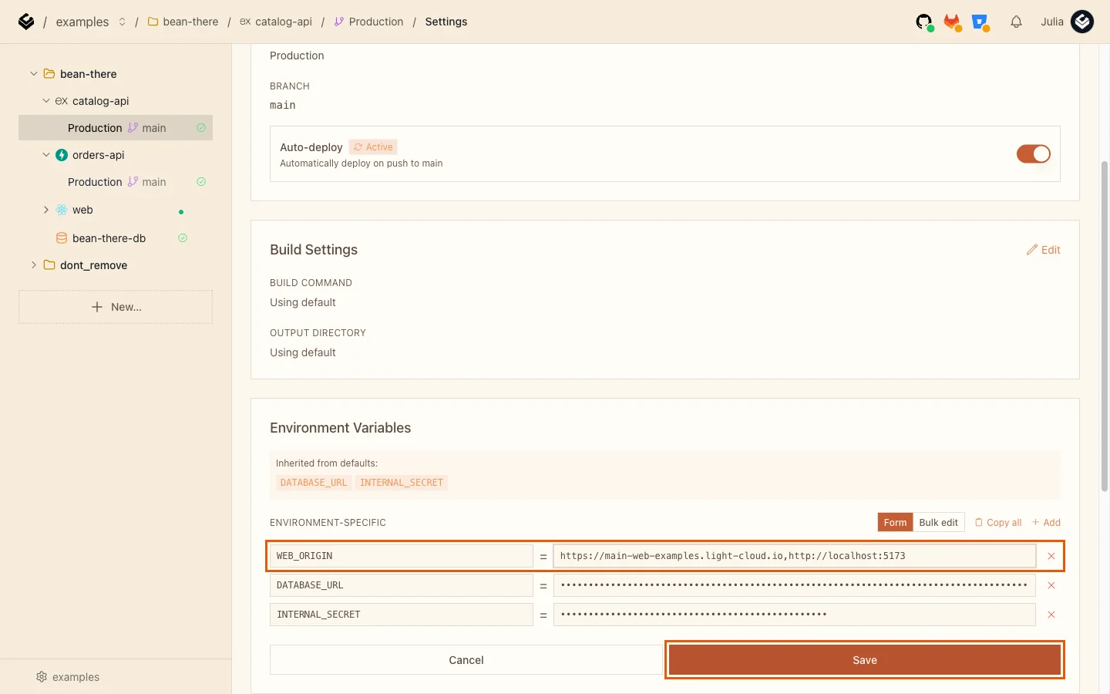Create a new item with New...
Viewport: 1110px width, 694px height.
click(x=116, y=307)
